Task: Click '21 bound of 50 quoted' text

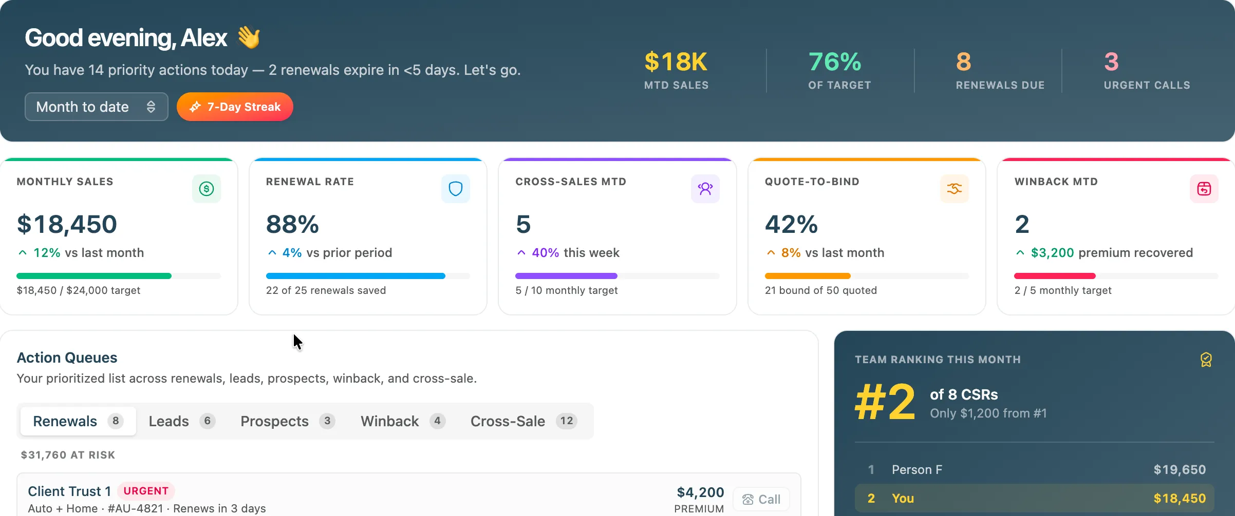Action: pos(821,290)
